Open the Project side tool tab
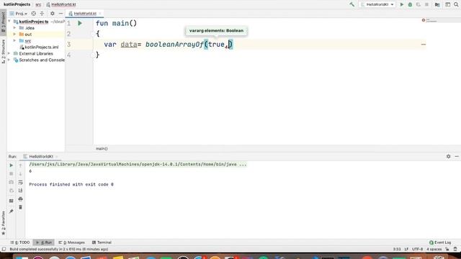The width and height of the screenshot is (461, 259). coord(3,22)
